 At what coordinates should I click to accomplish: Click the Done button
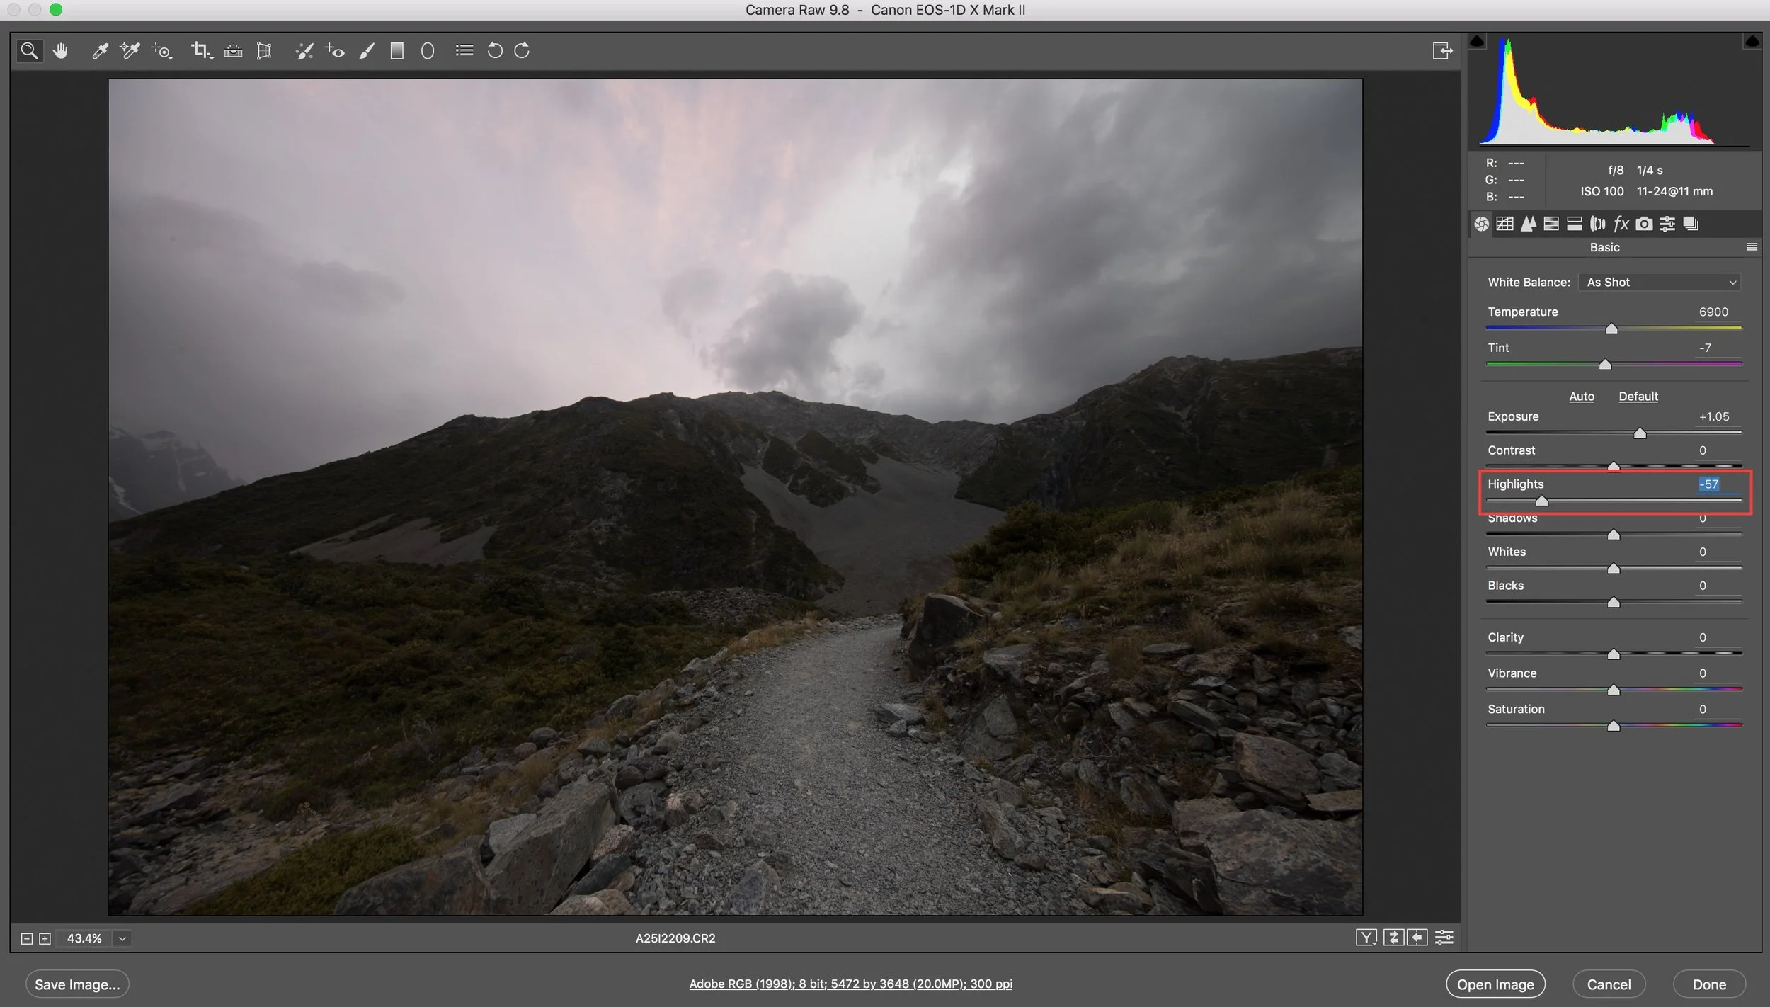pos(1709,984)
